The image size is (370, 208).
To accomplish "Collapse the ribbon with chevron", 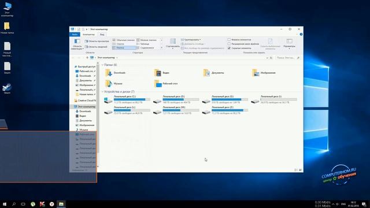I will click(x=297, y=35).
